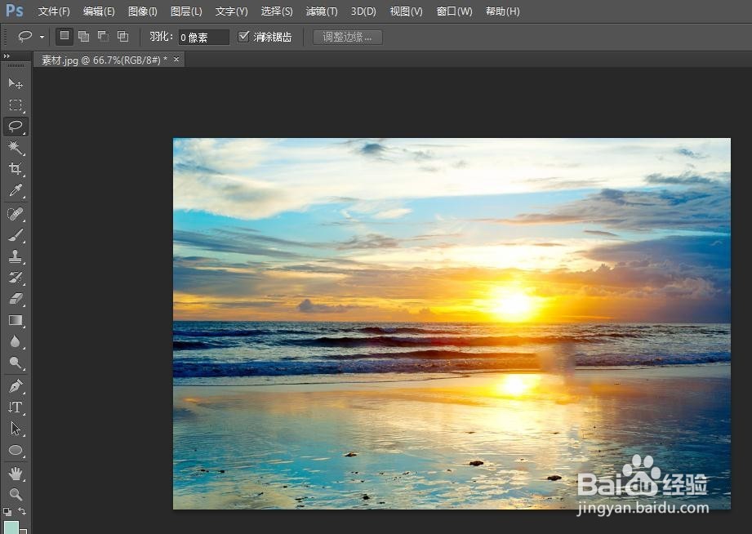The width and height of the screenshot is (752, 534).
Task: Open the 3D(D) menu
Action: pyautogui.click(x=363, y=11)
